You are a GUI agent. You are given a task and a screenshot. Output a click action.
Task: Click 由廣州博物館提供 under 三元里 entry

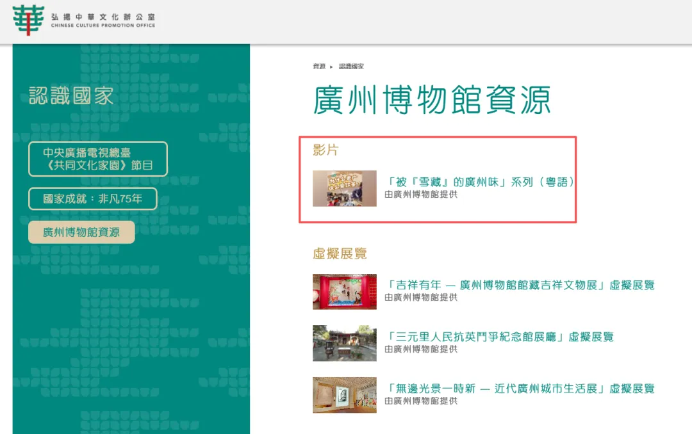421,349
